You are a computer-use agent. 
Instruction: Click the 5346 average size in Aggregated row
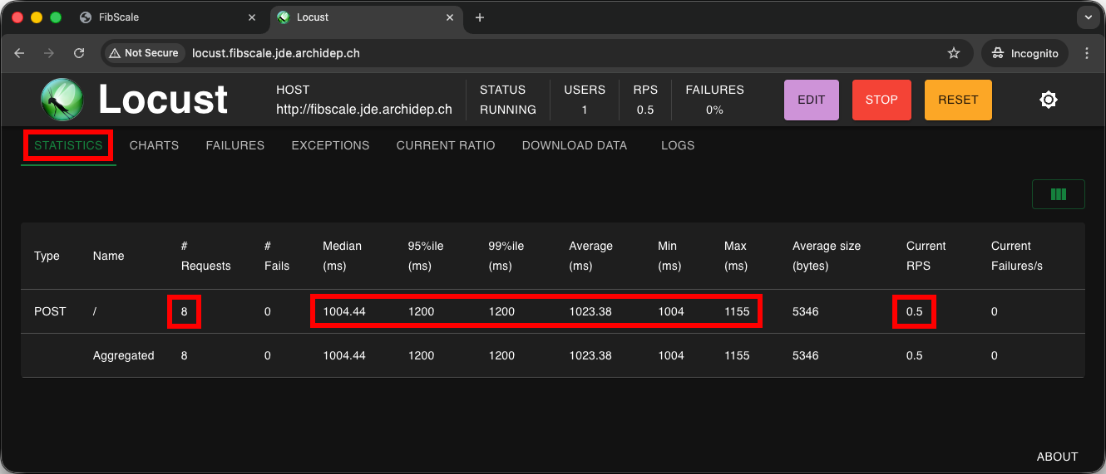806,355
